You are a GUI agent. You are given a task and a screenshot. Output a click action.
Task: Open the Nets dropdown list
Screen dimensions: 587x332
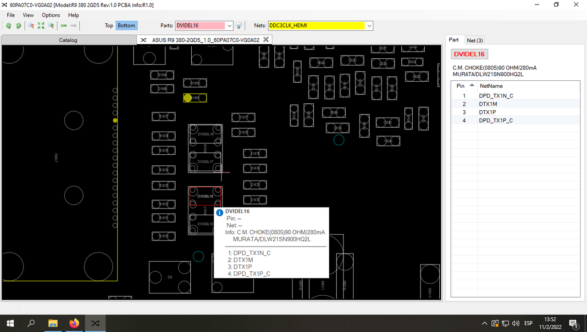point(370,26)
